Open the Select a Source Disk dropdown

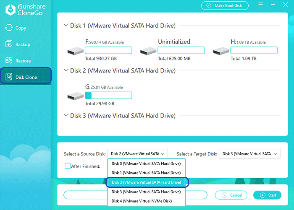pos(138,154)
